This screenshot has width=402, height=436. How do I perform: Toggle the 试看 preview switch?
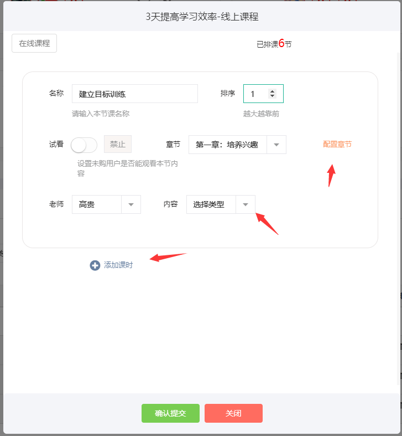pos(84,145)
